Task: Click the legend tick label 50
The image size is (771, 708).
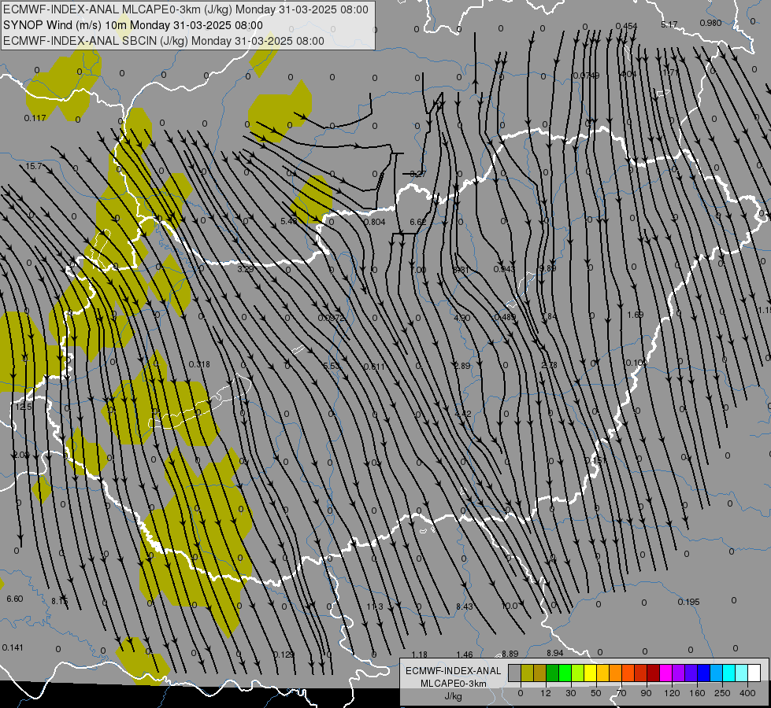Action: click(x=595, y=693)
